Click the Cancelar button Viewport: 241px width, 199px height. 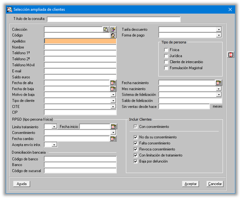tap(215, 184)
